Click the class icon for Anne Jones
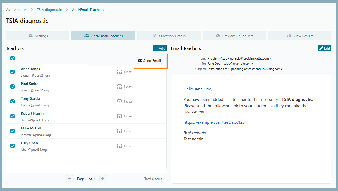Image resolution: width=338 pixels, height=191 pixels. click(x=119, y=72)
